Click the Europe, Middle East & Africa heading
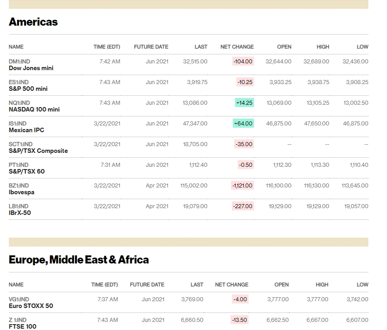This screenshot has width=387, height=330. coord(79,260)
